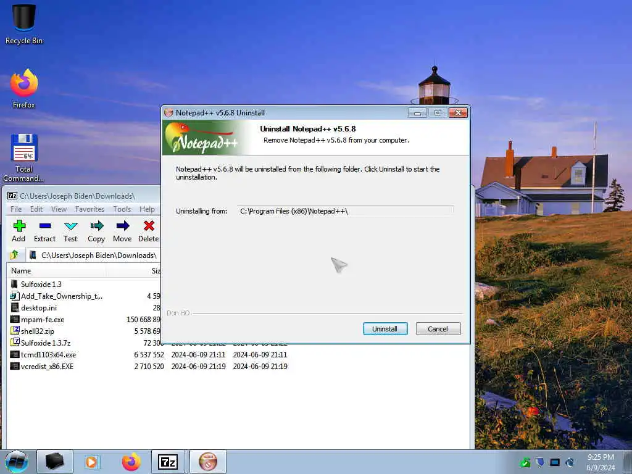Click the Uninstalling from path field
632x474 pixels.
point(346,211)
